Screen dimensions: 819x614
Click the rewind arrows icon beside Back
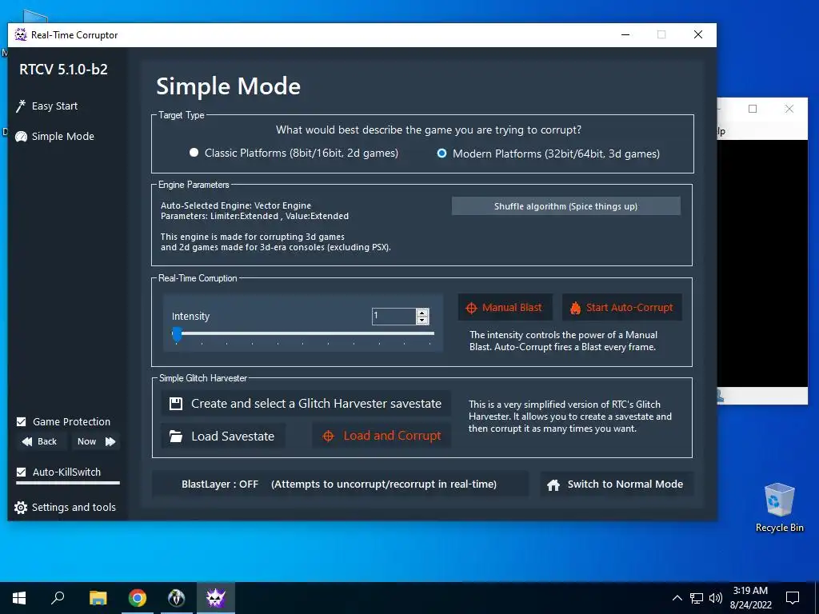(26, 441)
